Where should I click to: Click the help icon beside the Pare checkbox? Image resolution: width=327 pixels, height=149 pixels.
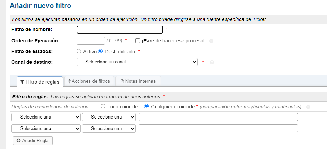pyautogui.click(x=211, y=41)
